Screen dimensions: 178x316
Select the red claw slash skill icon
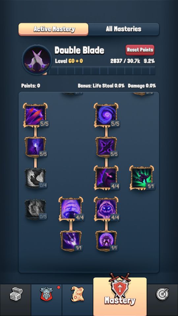(x=35, y=115)
